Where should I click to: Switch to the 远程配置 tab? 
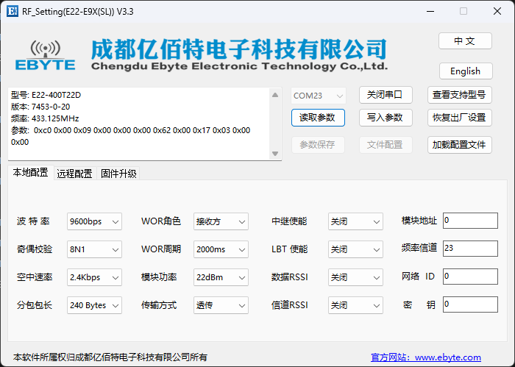coord(74,174)
